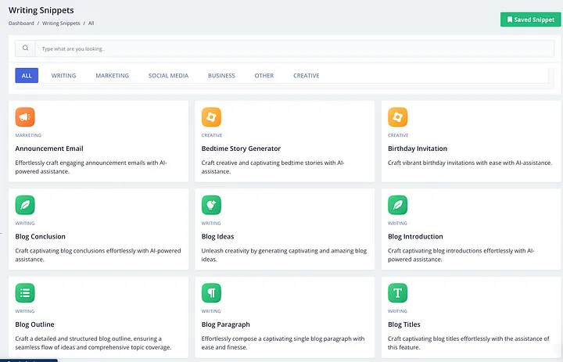563x362 pixels.
Task: Open the Announcement Email title
Action: click(x=49, y=149)
